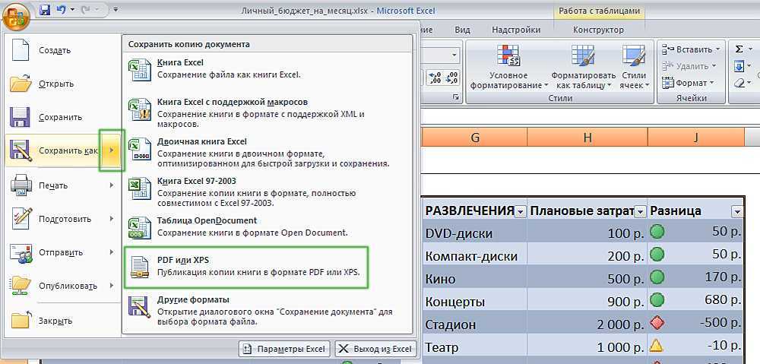Choose Сохранить in the Office menu
The image size is (760, 364).
(x=61, y=118)
